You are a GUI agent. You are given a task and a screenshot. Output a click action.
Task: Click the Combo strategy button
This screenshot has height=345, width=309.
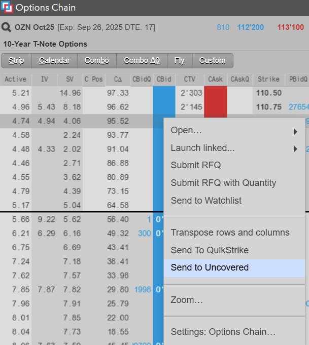pos(97,61)
